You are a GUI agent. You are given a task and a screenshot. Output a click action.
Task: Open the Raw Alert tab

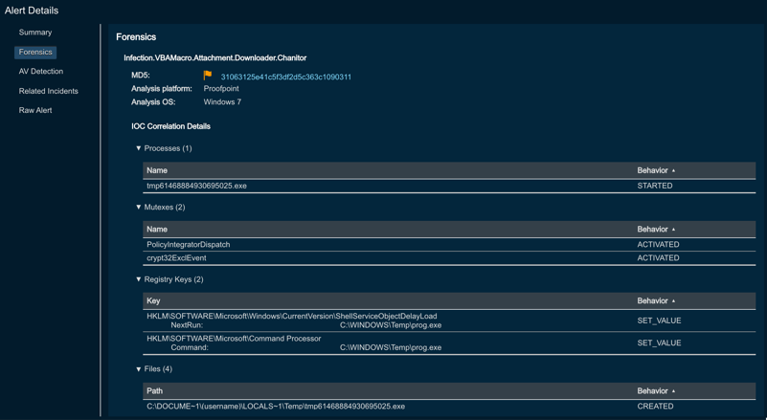tap(35, 111)
